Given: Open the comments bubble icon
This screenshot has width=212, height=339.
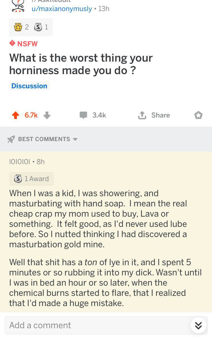Looking at the screenshot, I should tap(83, 115).
